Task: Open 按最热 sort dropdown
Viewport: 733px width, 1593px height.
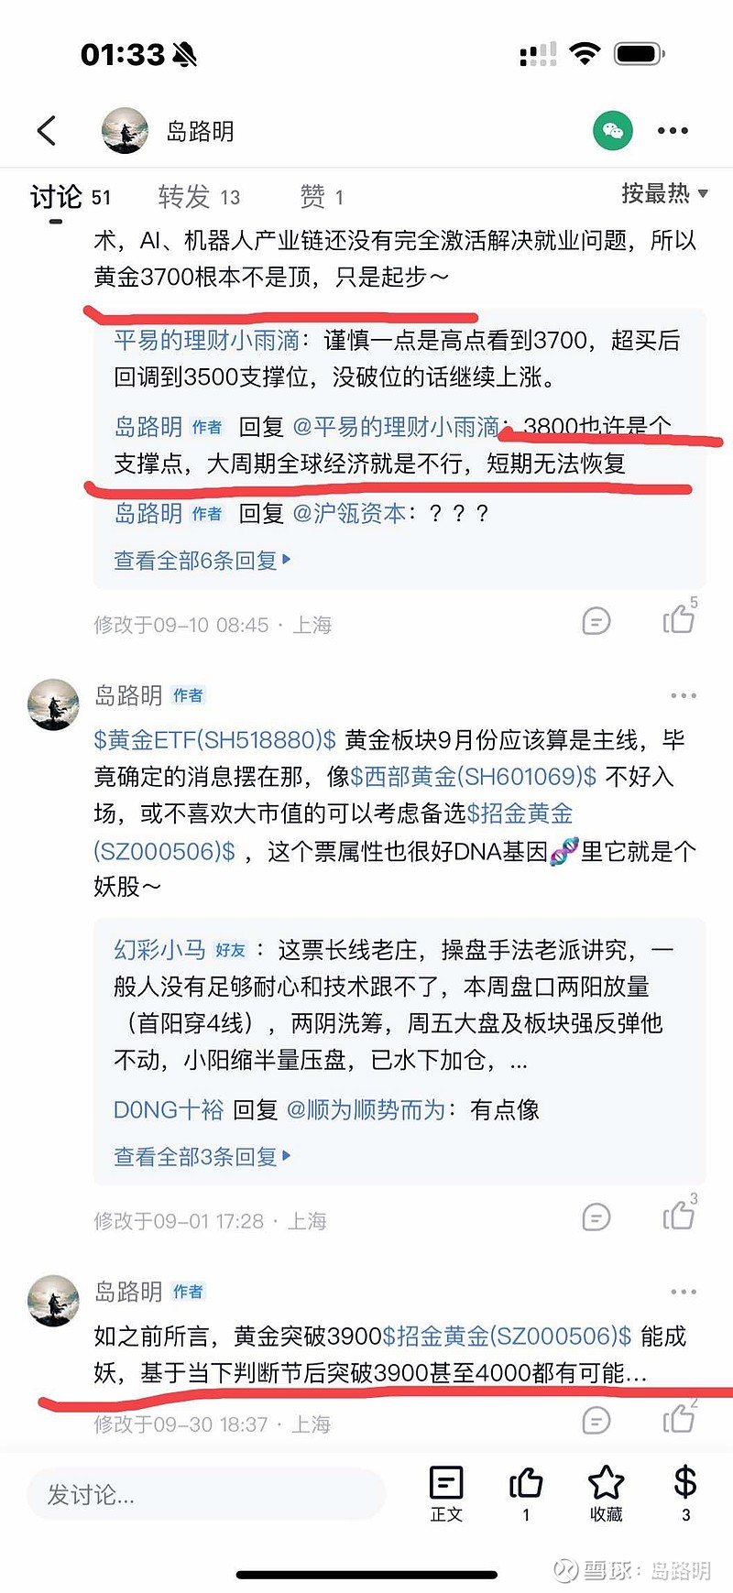Action: 664,193
